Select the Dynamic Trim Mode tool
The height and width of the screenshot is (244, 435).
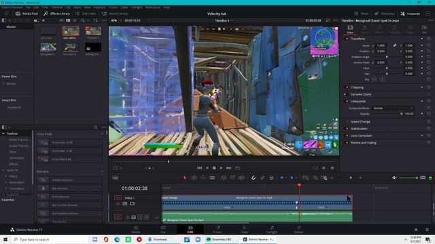pos(203,178)
